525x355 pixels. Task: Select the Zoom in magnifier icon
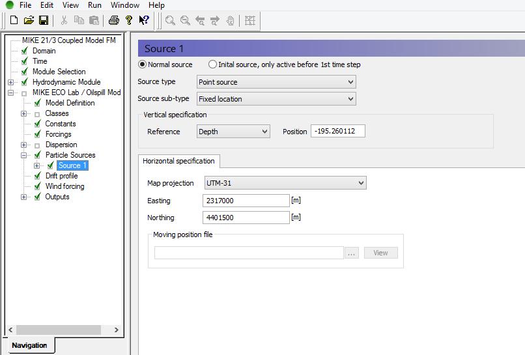pos(170,20)
